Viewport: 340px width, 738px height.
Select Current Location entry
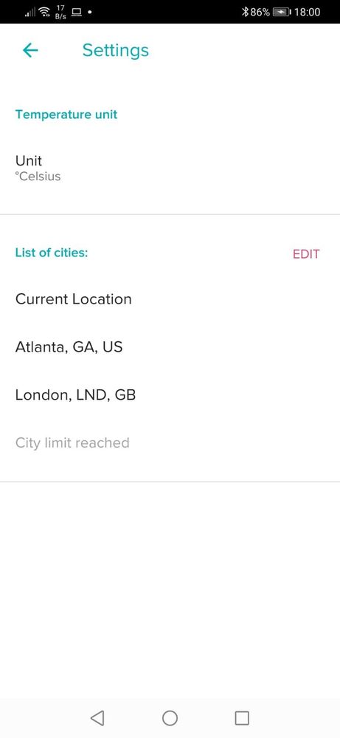click(x=170, y=299)
